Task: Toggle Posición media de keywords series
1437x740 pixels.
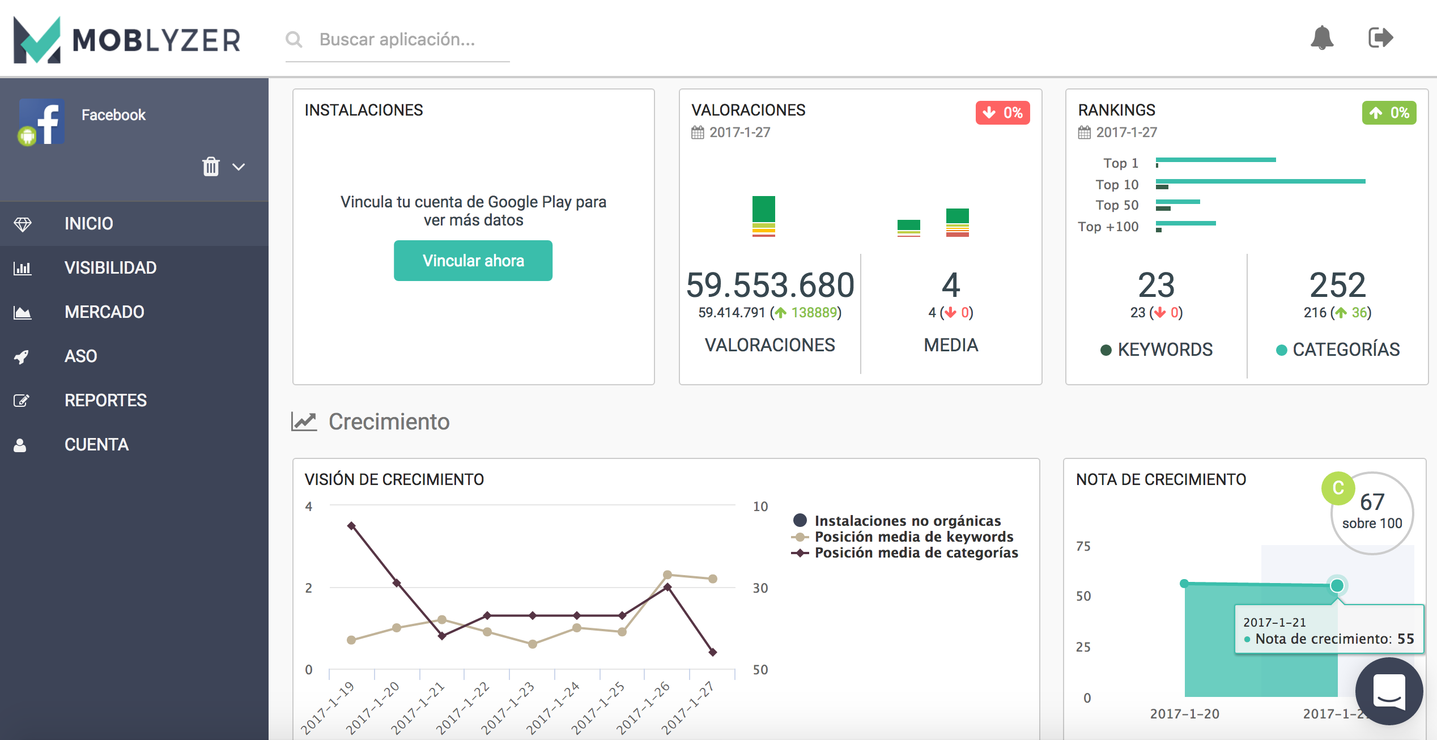Action: click(913, 537)
